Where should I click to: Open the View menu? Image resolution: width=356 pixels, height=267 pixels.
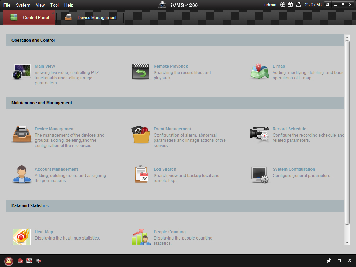tap(40, 5)
